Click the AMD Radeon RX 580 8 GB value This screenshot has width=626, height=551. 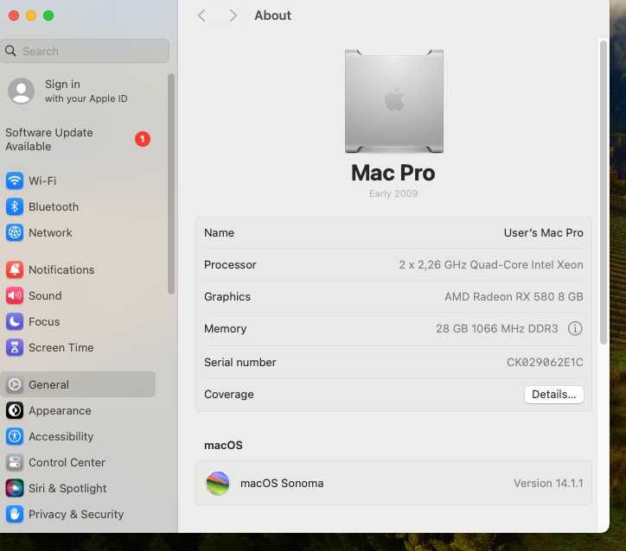click(514, 296)
